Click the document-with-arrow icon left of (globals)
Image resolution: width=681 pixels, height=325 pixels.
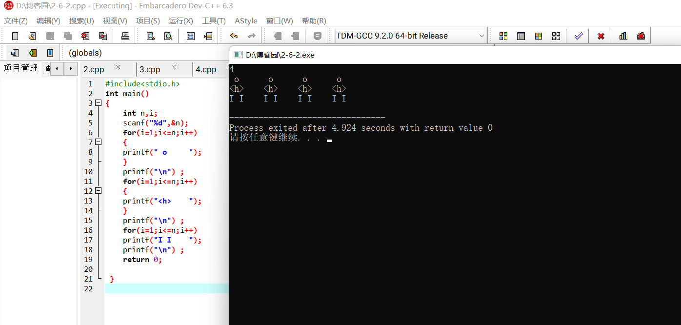tap(15, 53)
